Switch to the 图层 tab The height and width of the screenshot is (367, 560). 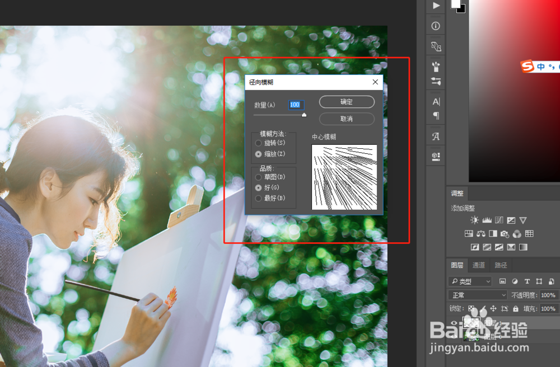point(457,265)
